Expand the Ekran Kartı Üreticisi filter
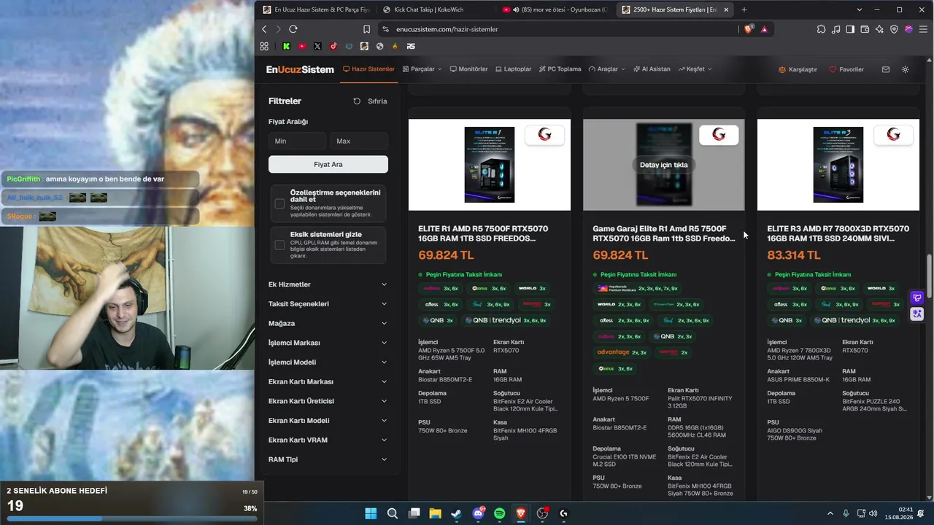 coord(328,401)
